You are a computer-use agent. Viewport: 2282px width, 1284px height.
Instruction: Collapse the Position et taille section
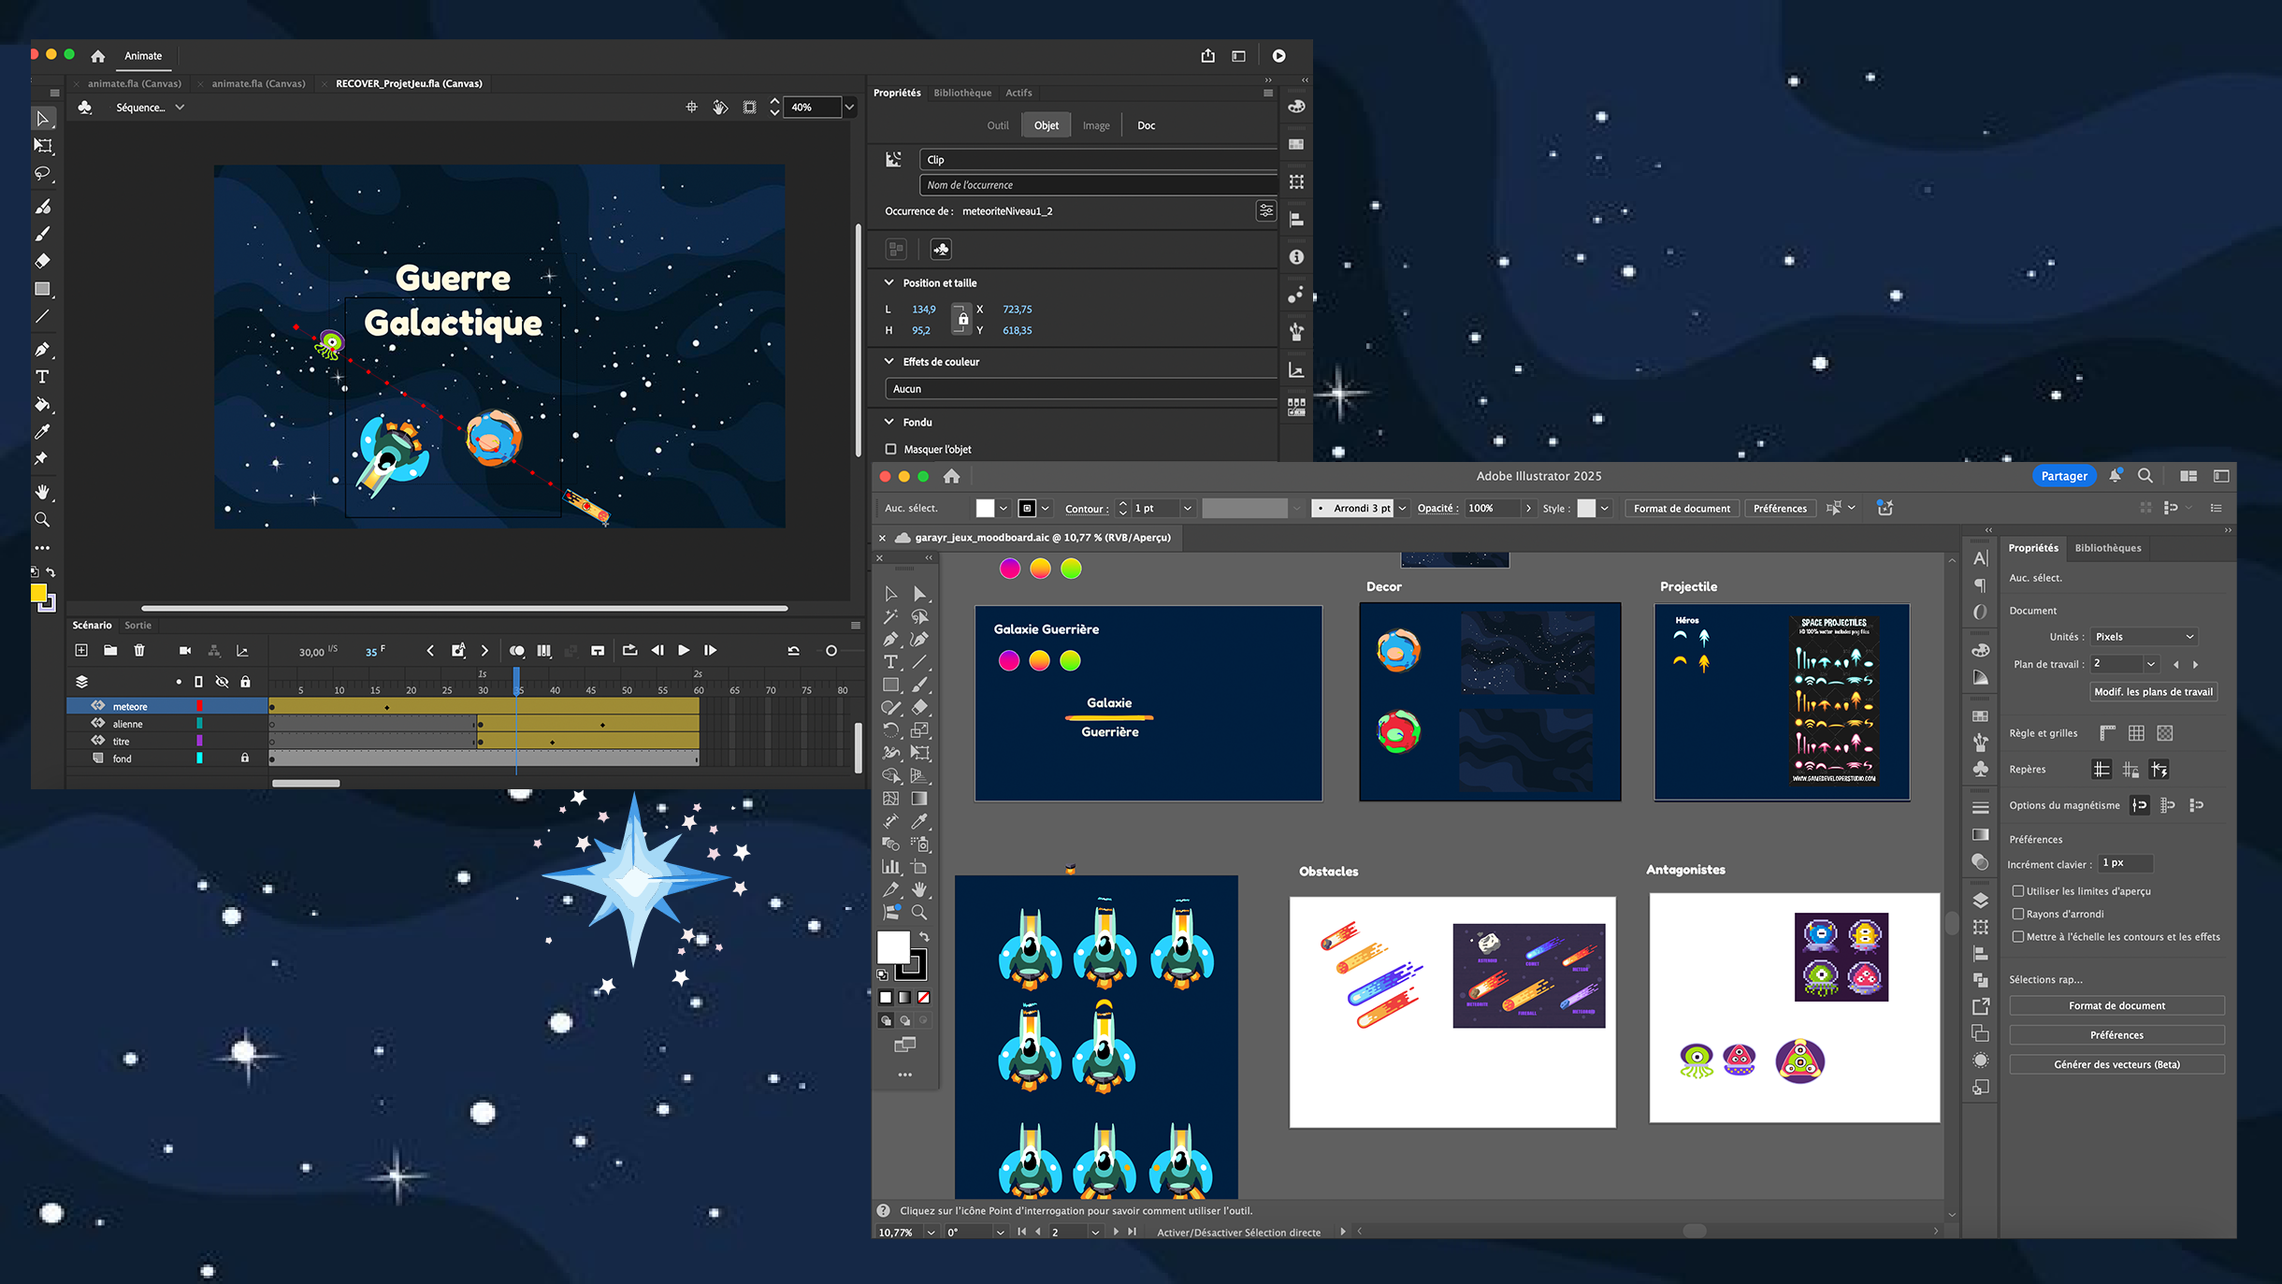[x=888, y=282]
